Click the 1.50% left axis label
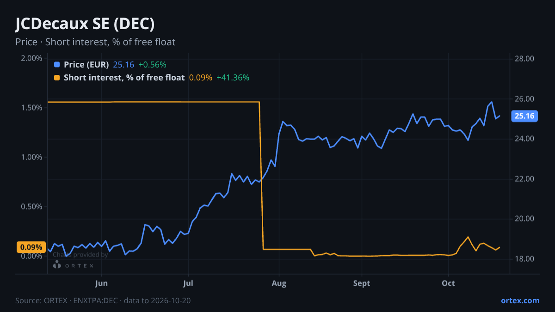 [31, 108]
